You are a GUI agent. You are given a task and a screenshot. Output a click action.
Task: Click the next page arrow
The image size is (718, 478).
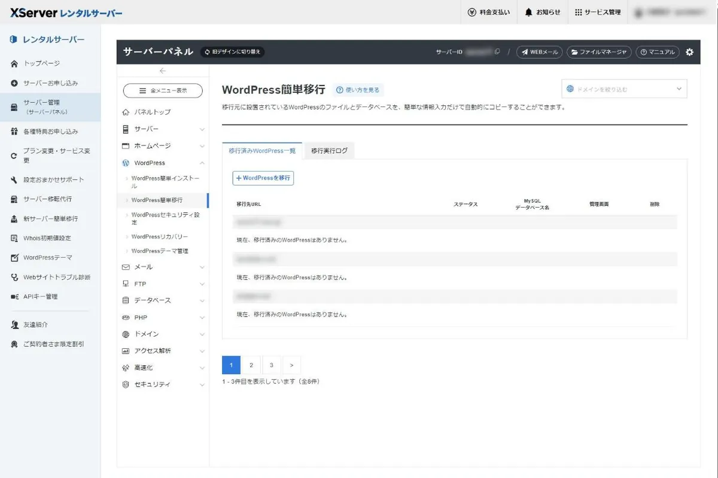point(291,365)
